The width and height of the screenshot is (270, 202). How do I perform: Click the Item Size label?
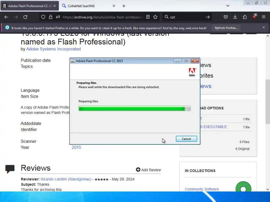coord(30,96)
